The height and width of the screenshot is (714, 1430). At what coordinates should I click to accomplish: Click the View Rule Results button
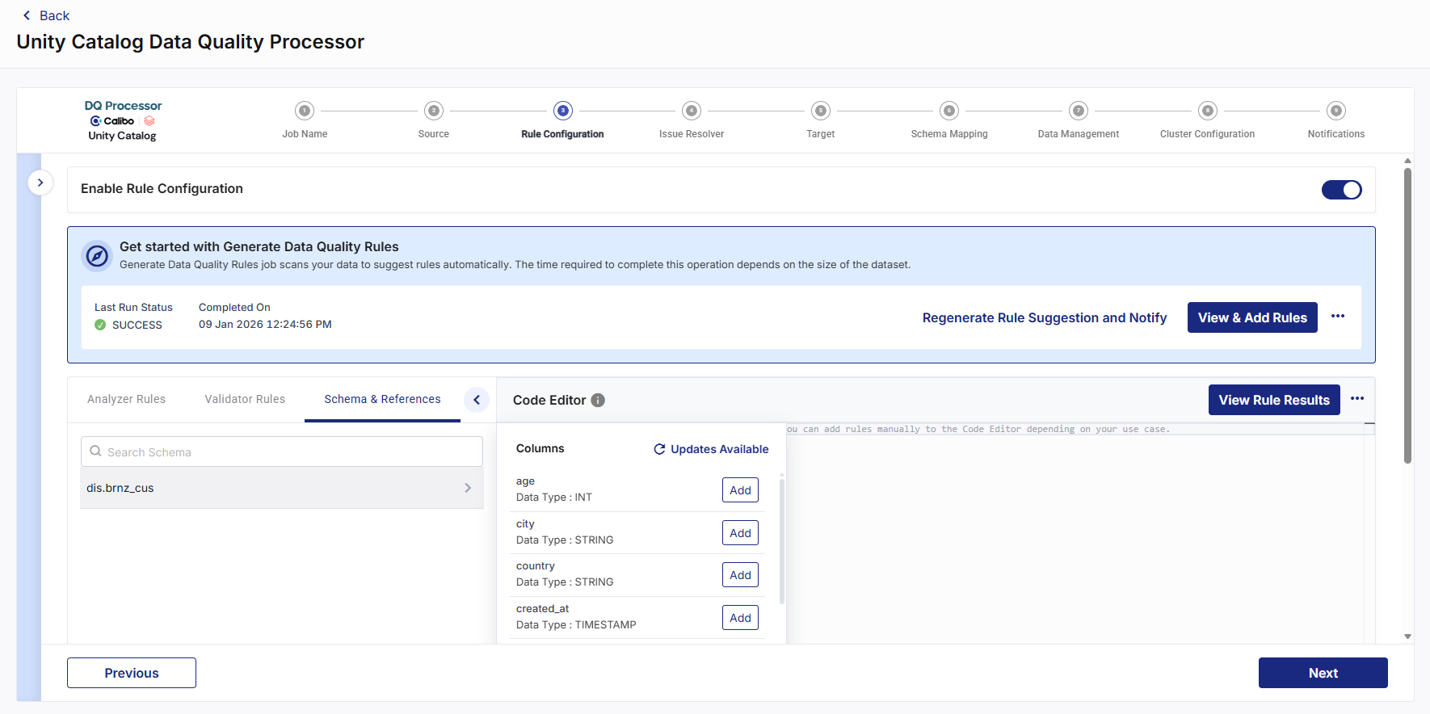pos(1274,400)
